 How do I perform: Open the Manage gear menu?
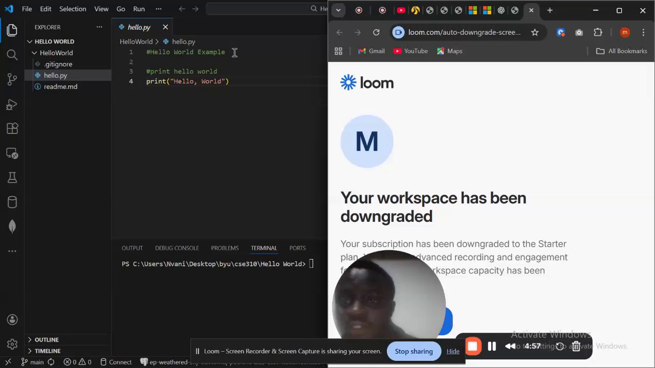[12, 344]
